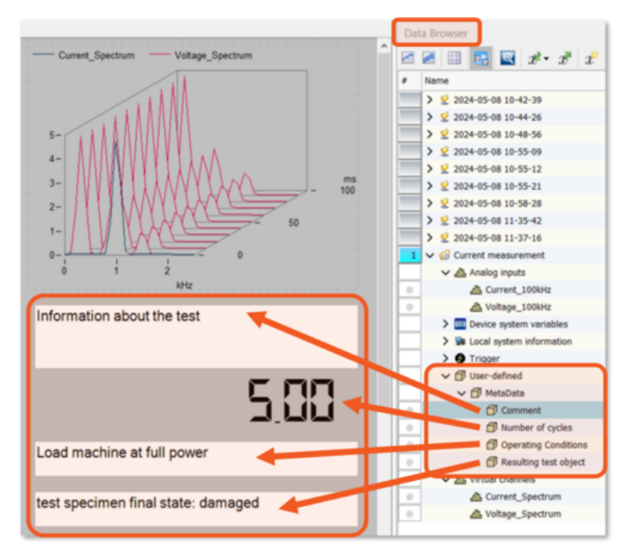Click the 'Information about the test' text field

[197, 337]
